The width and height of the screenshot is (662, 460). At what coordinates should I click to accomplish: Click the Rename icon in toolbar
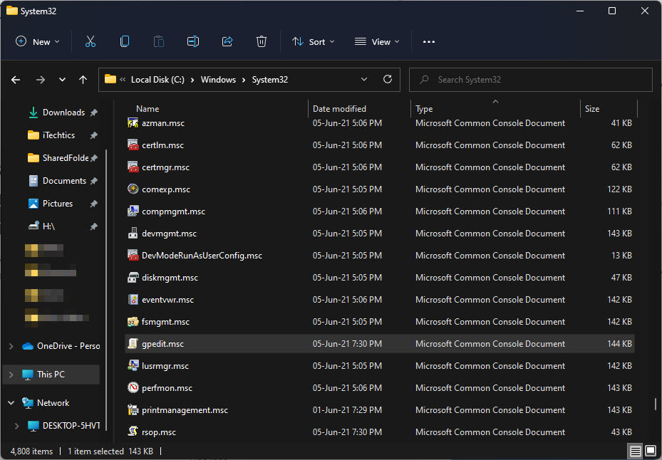tap(193, 41)
